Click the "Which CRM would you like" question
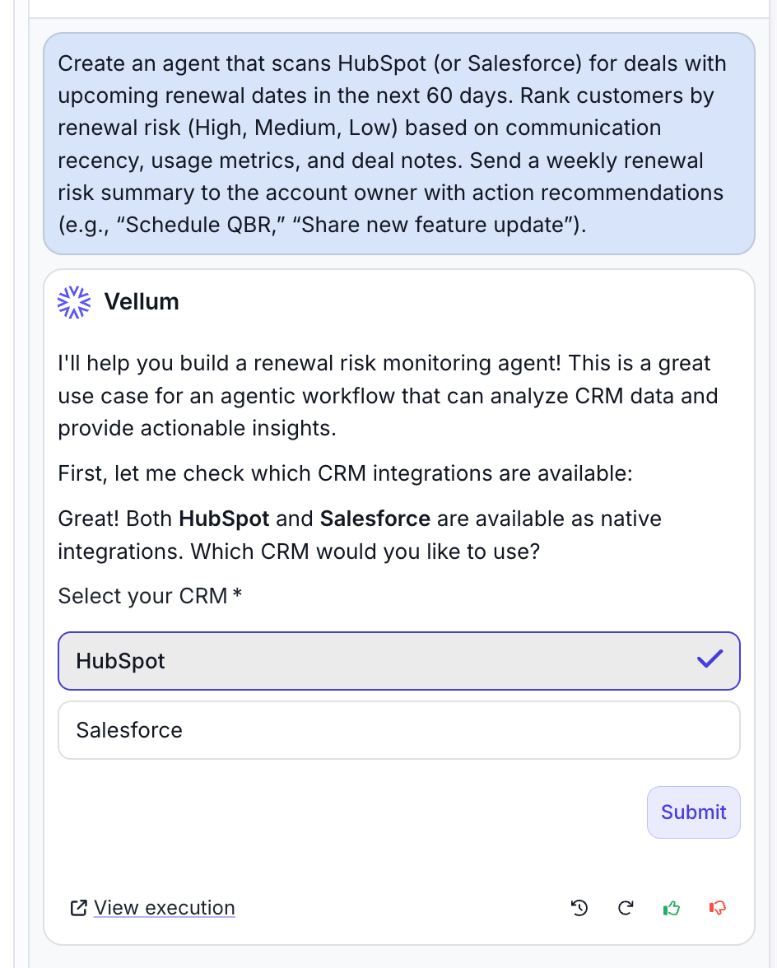The image size is (777, 968). [x=365, y=551]
